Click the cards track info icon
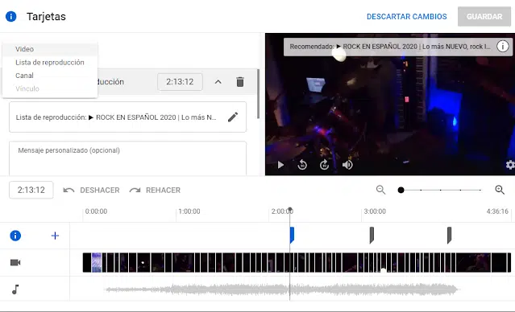 coord(15,236)
